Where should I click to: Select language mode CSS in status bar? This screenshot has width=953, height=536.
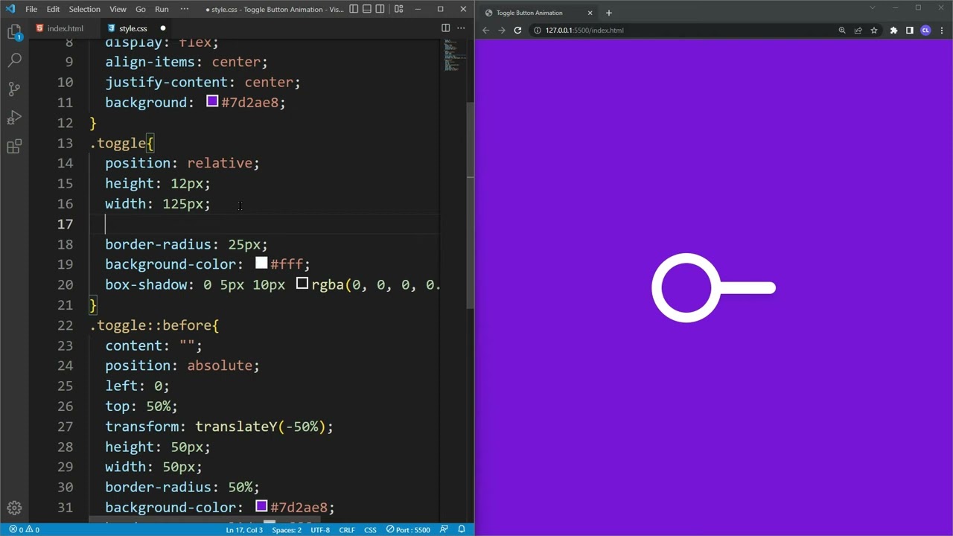coord(370,529)
